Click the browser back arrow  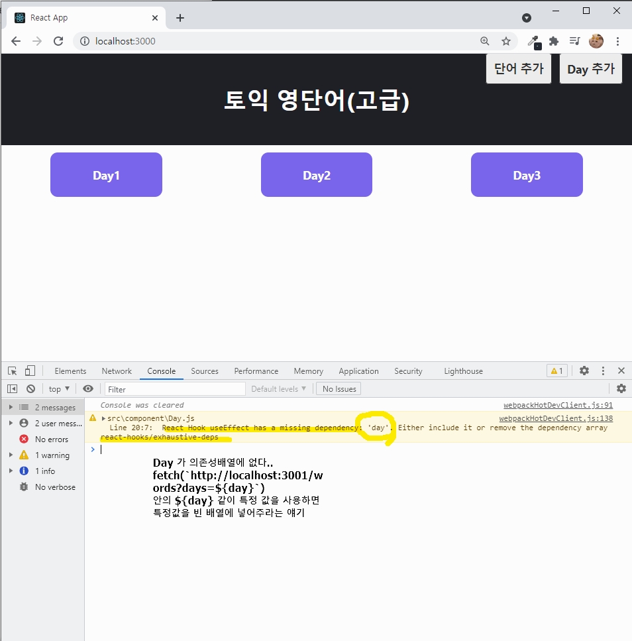(16, 41)
